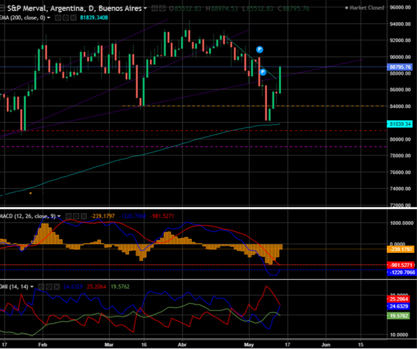Expand the S&P Merval symbol title dropdown arrow

(145, 9)
